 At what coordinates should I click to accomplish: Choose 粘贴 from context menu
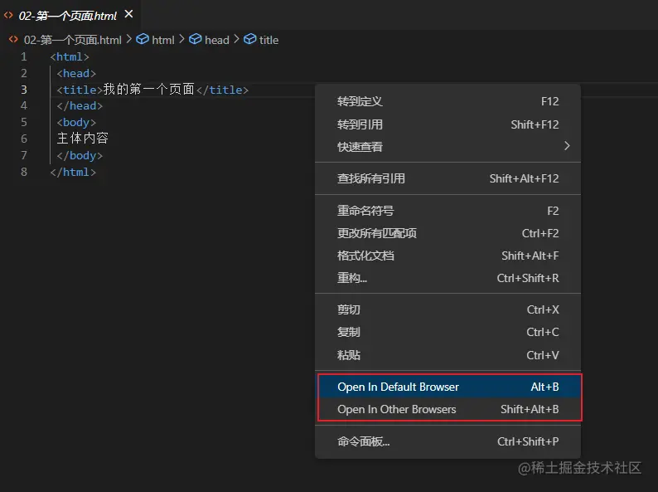tap(448, 355)
